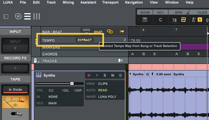The height and width of the screenshot is (120, 209).
Task: Open the VIEW CLIPS selector
Action: click(x=105, y=84)
